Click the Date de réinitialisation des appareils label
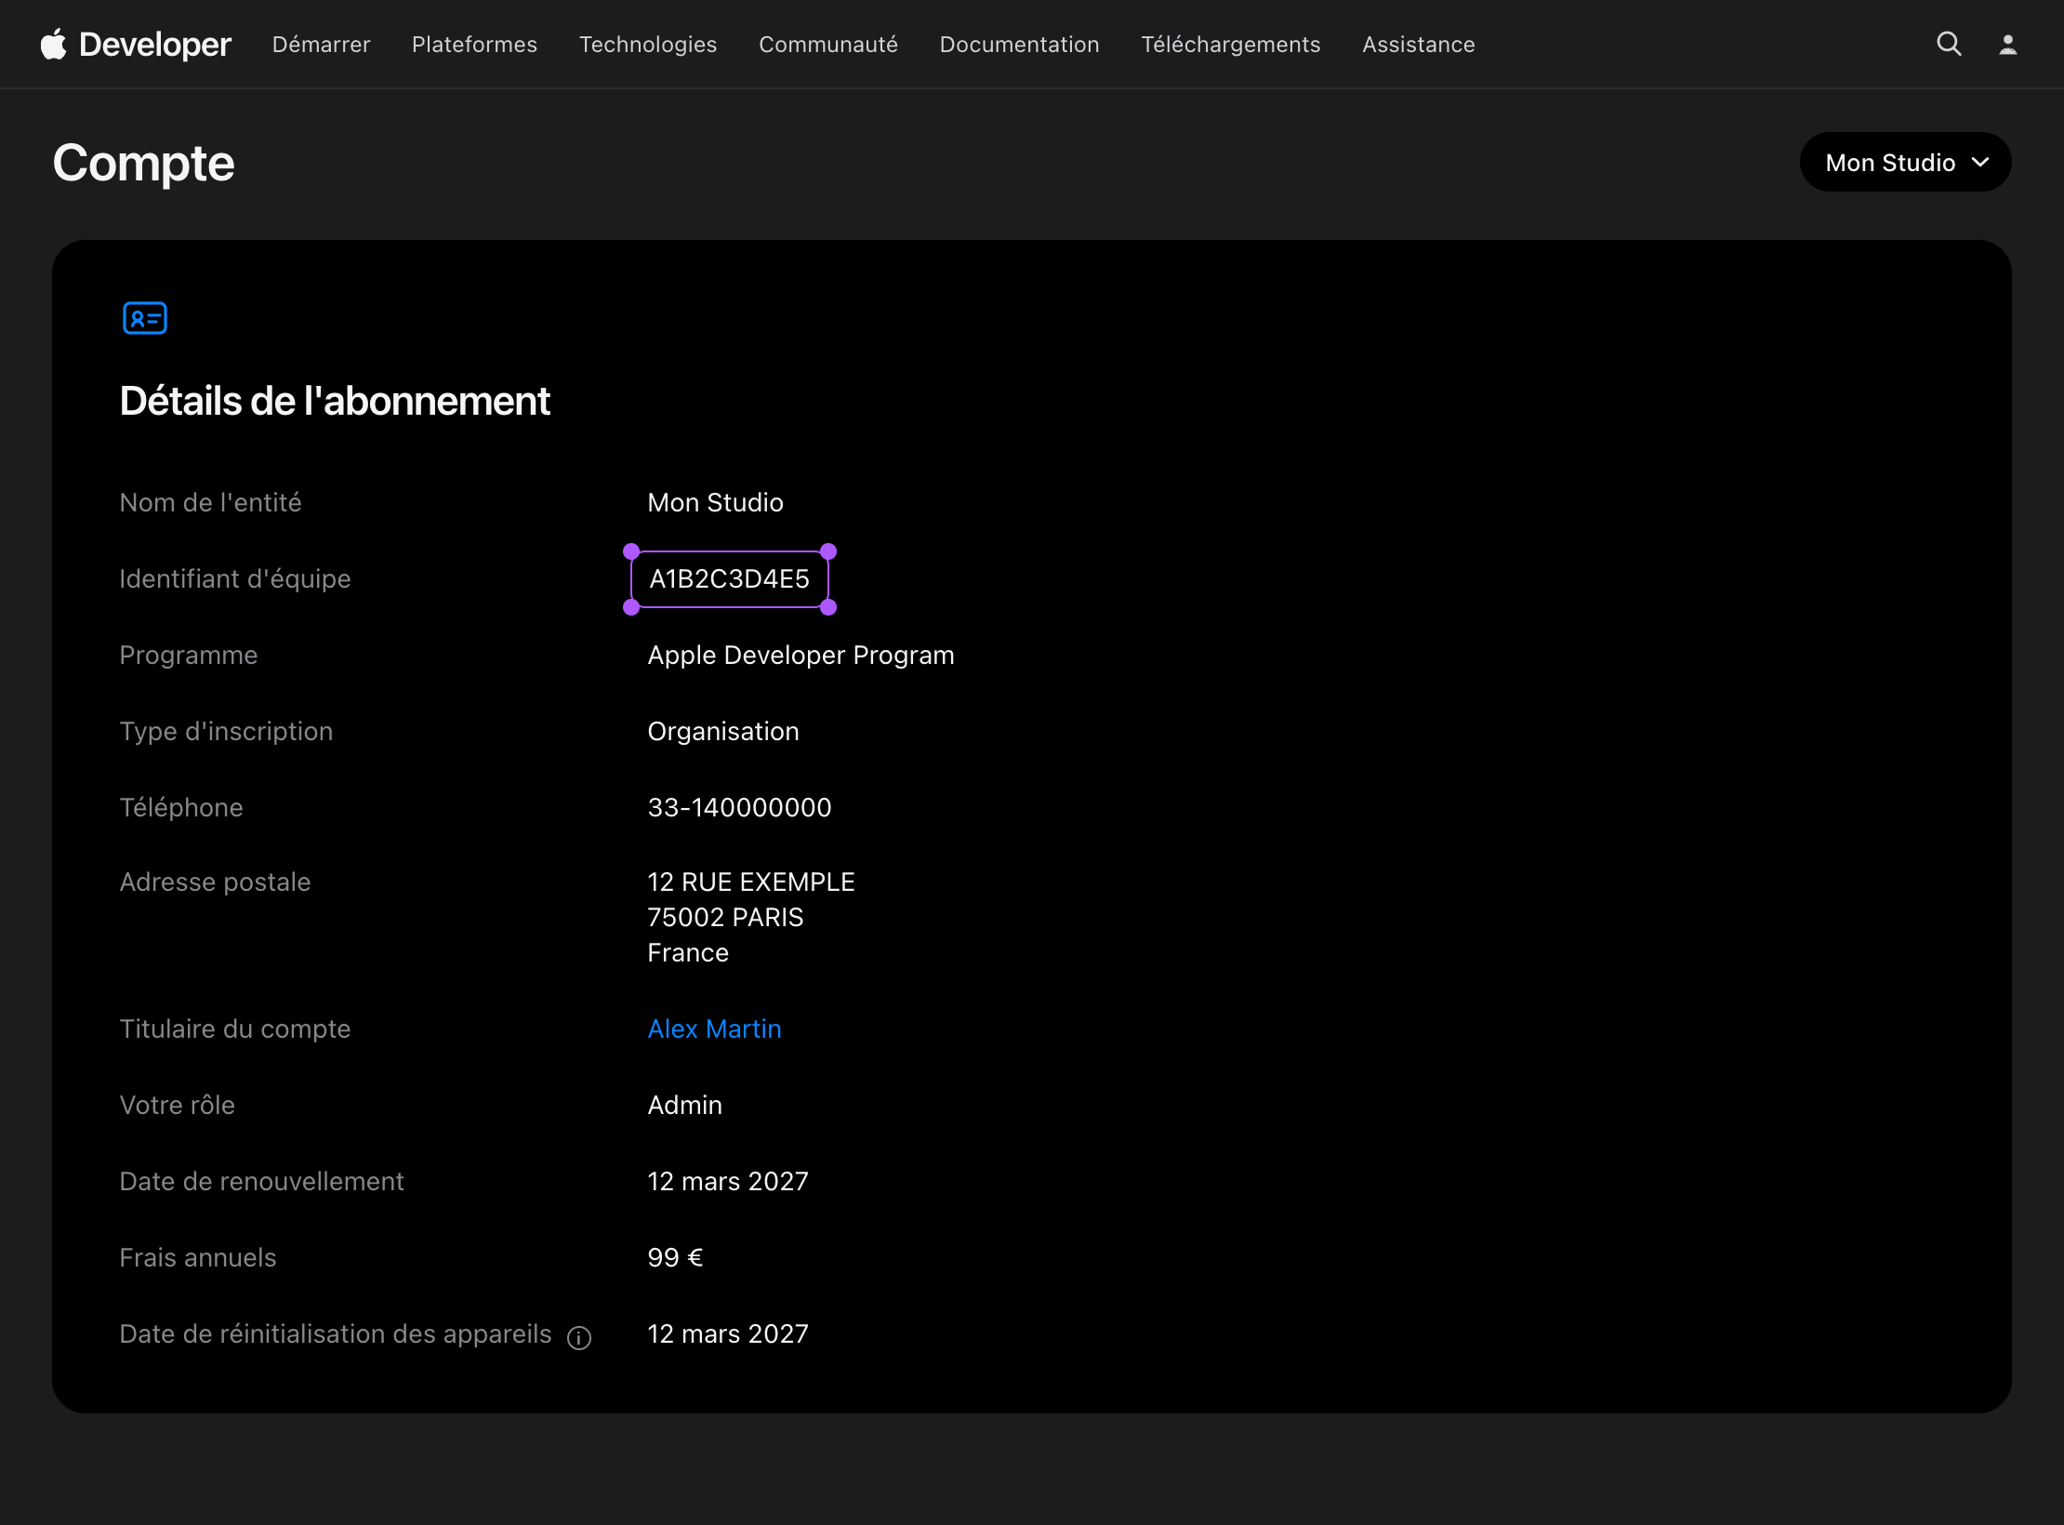 [x=336, y=1334]
